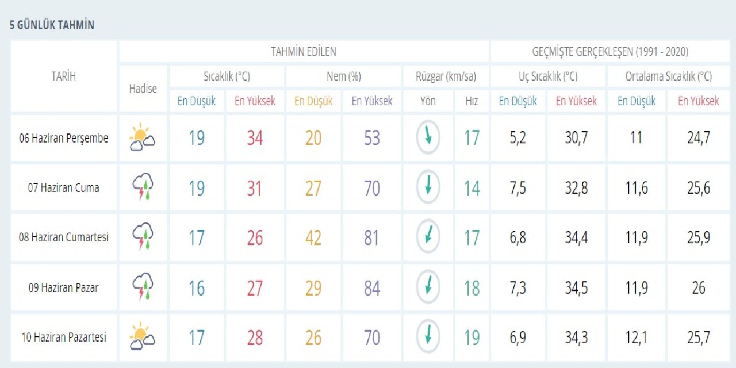Viewport: 736px width, 368px height.
Task: Click the thunderstorm icon for 07 Haziran Cuma
Action: [x=143, y=187]
